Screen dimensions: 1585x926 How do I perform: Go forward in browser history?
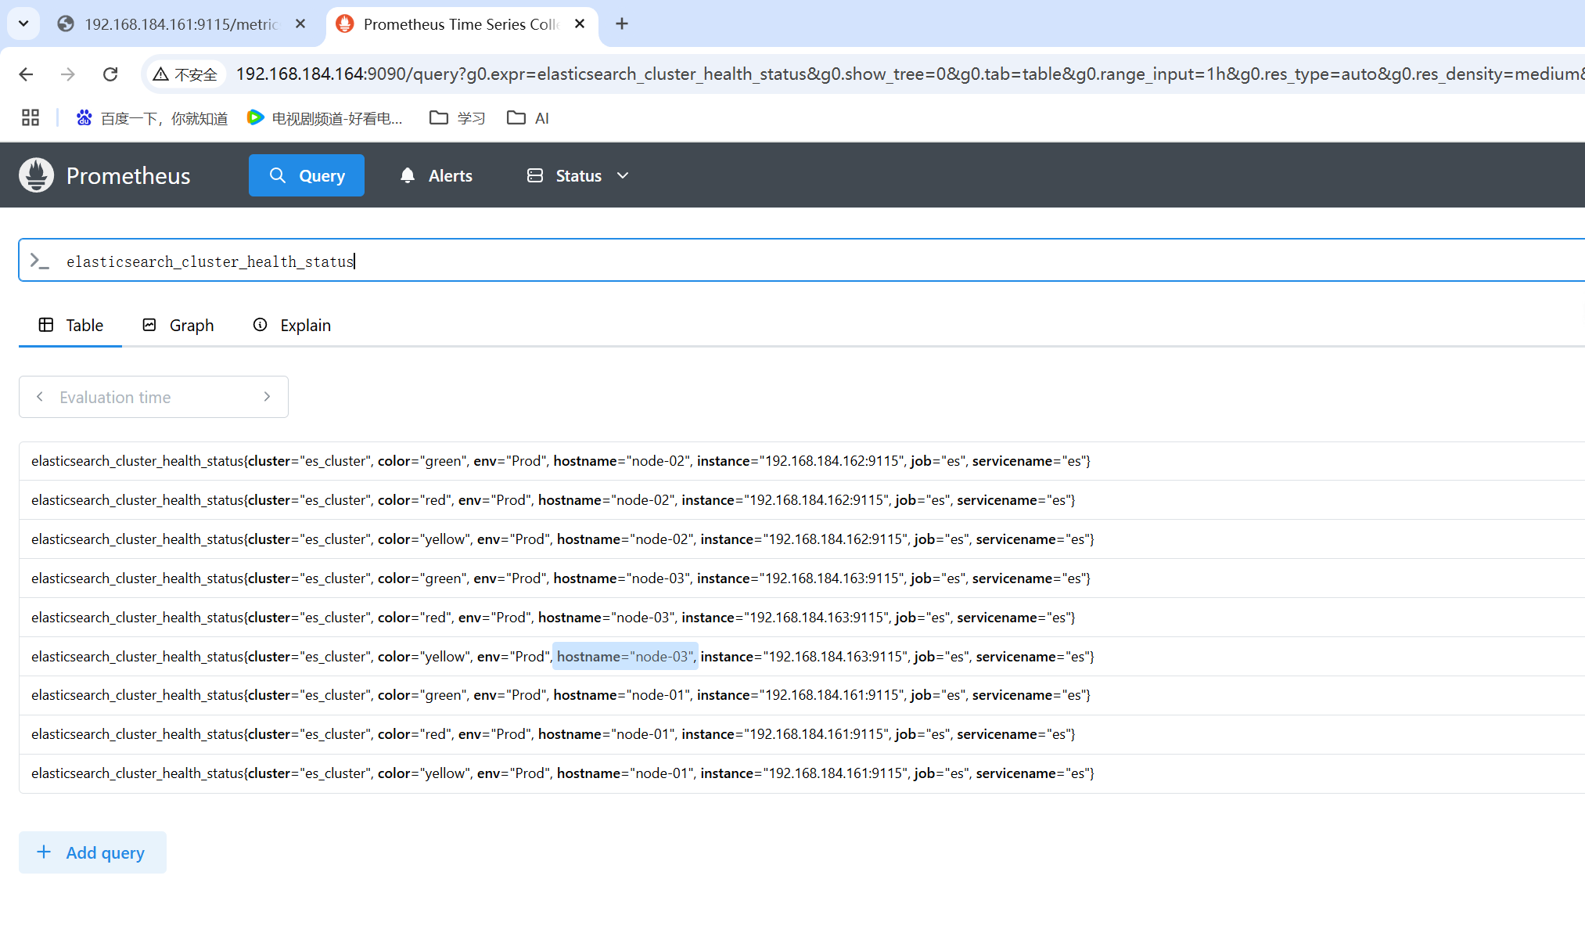(68, 74)
